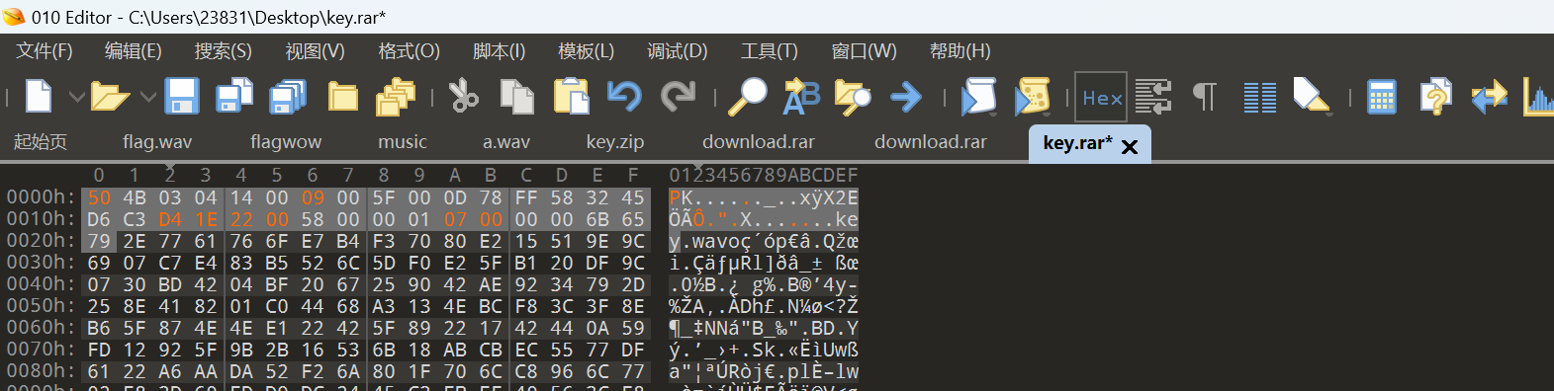This screenshot has width=1554, height=391.
Task: Open the 工具(T) menu
Action: pos(770,50)
